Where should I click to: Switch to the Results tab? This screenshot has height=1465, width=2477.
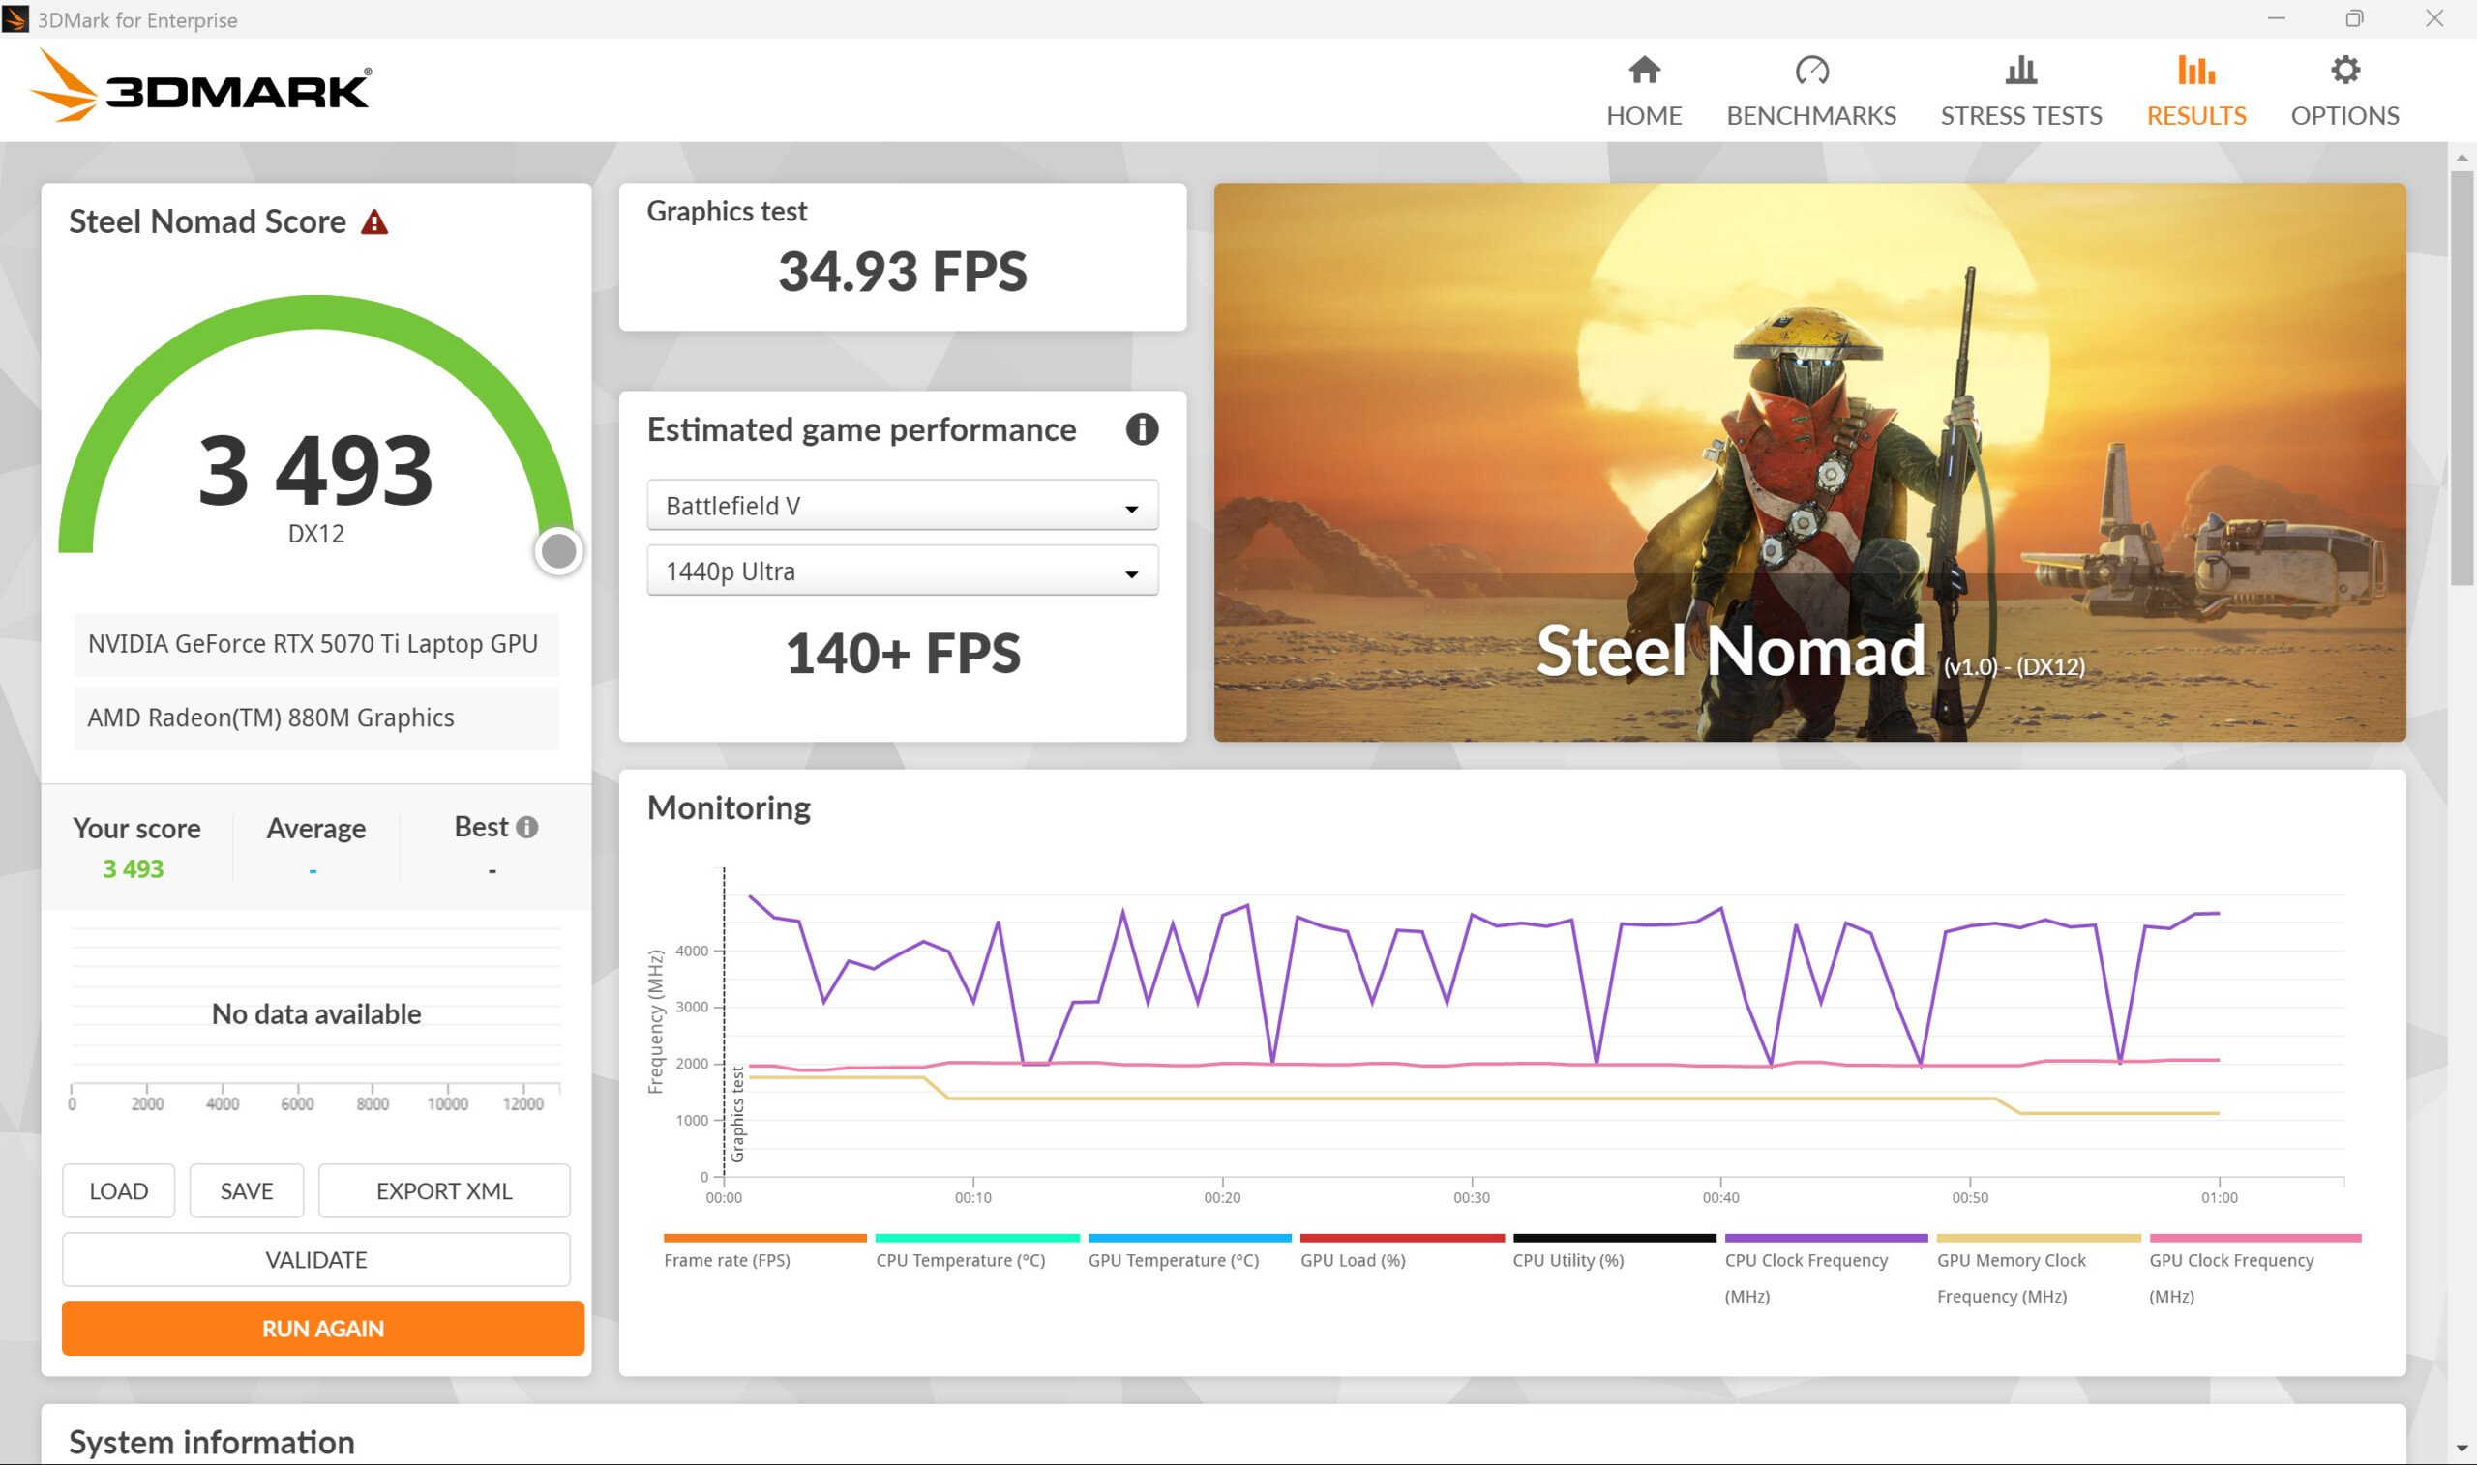[2195, 115]
